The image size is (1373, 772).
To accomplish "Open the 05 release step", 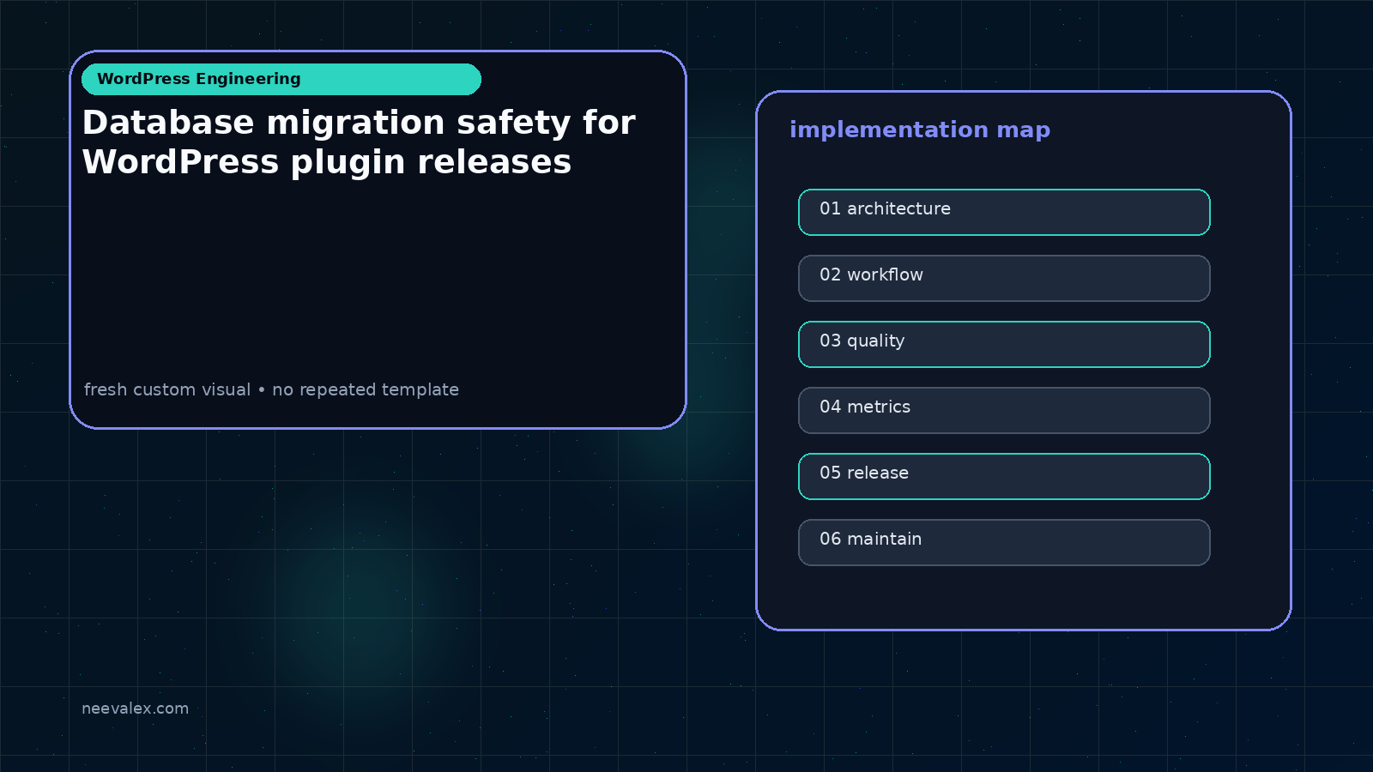I will [x=1004, y=476].
